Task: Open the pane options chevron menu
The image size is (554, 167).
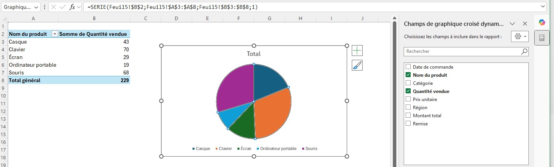Action: (512, 24)
